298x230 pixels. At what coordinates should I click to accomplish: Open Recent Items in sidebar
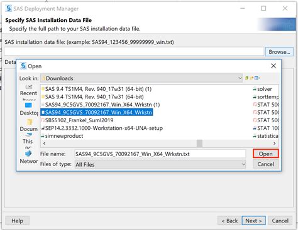[x=28, y=92]
